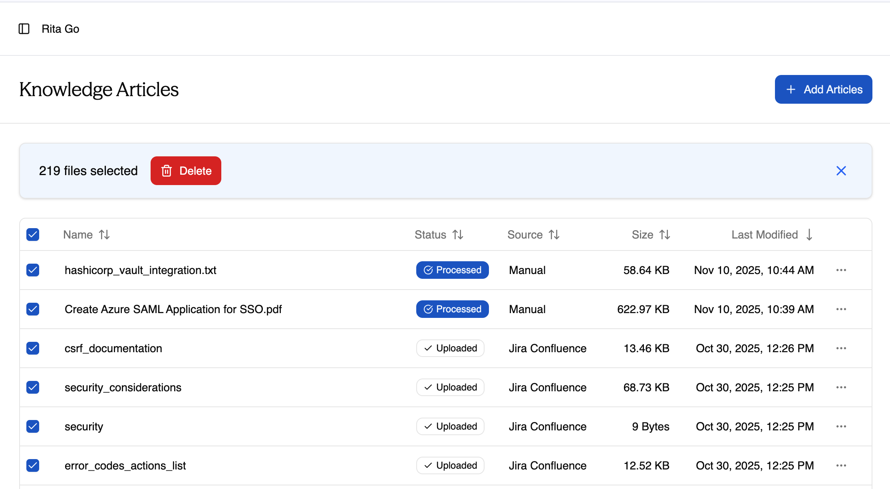
Task: Click the Processed badge on the hashicorp_vault_integration.txt row
Action: click(452, 270)
